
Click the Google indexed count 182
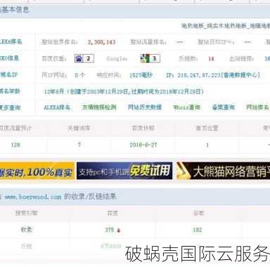coord(198,230)
